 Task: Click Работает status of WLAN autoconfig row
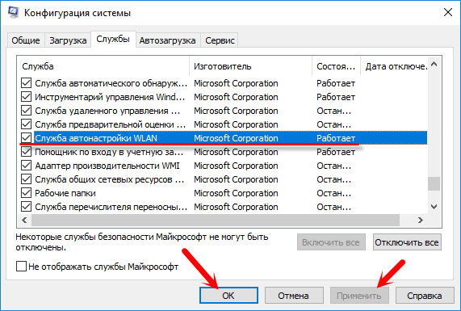[x=336, y=138]
